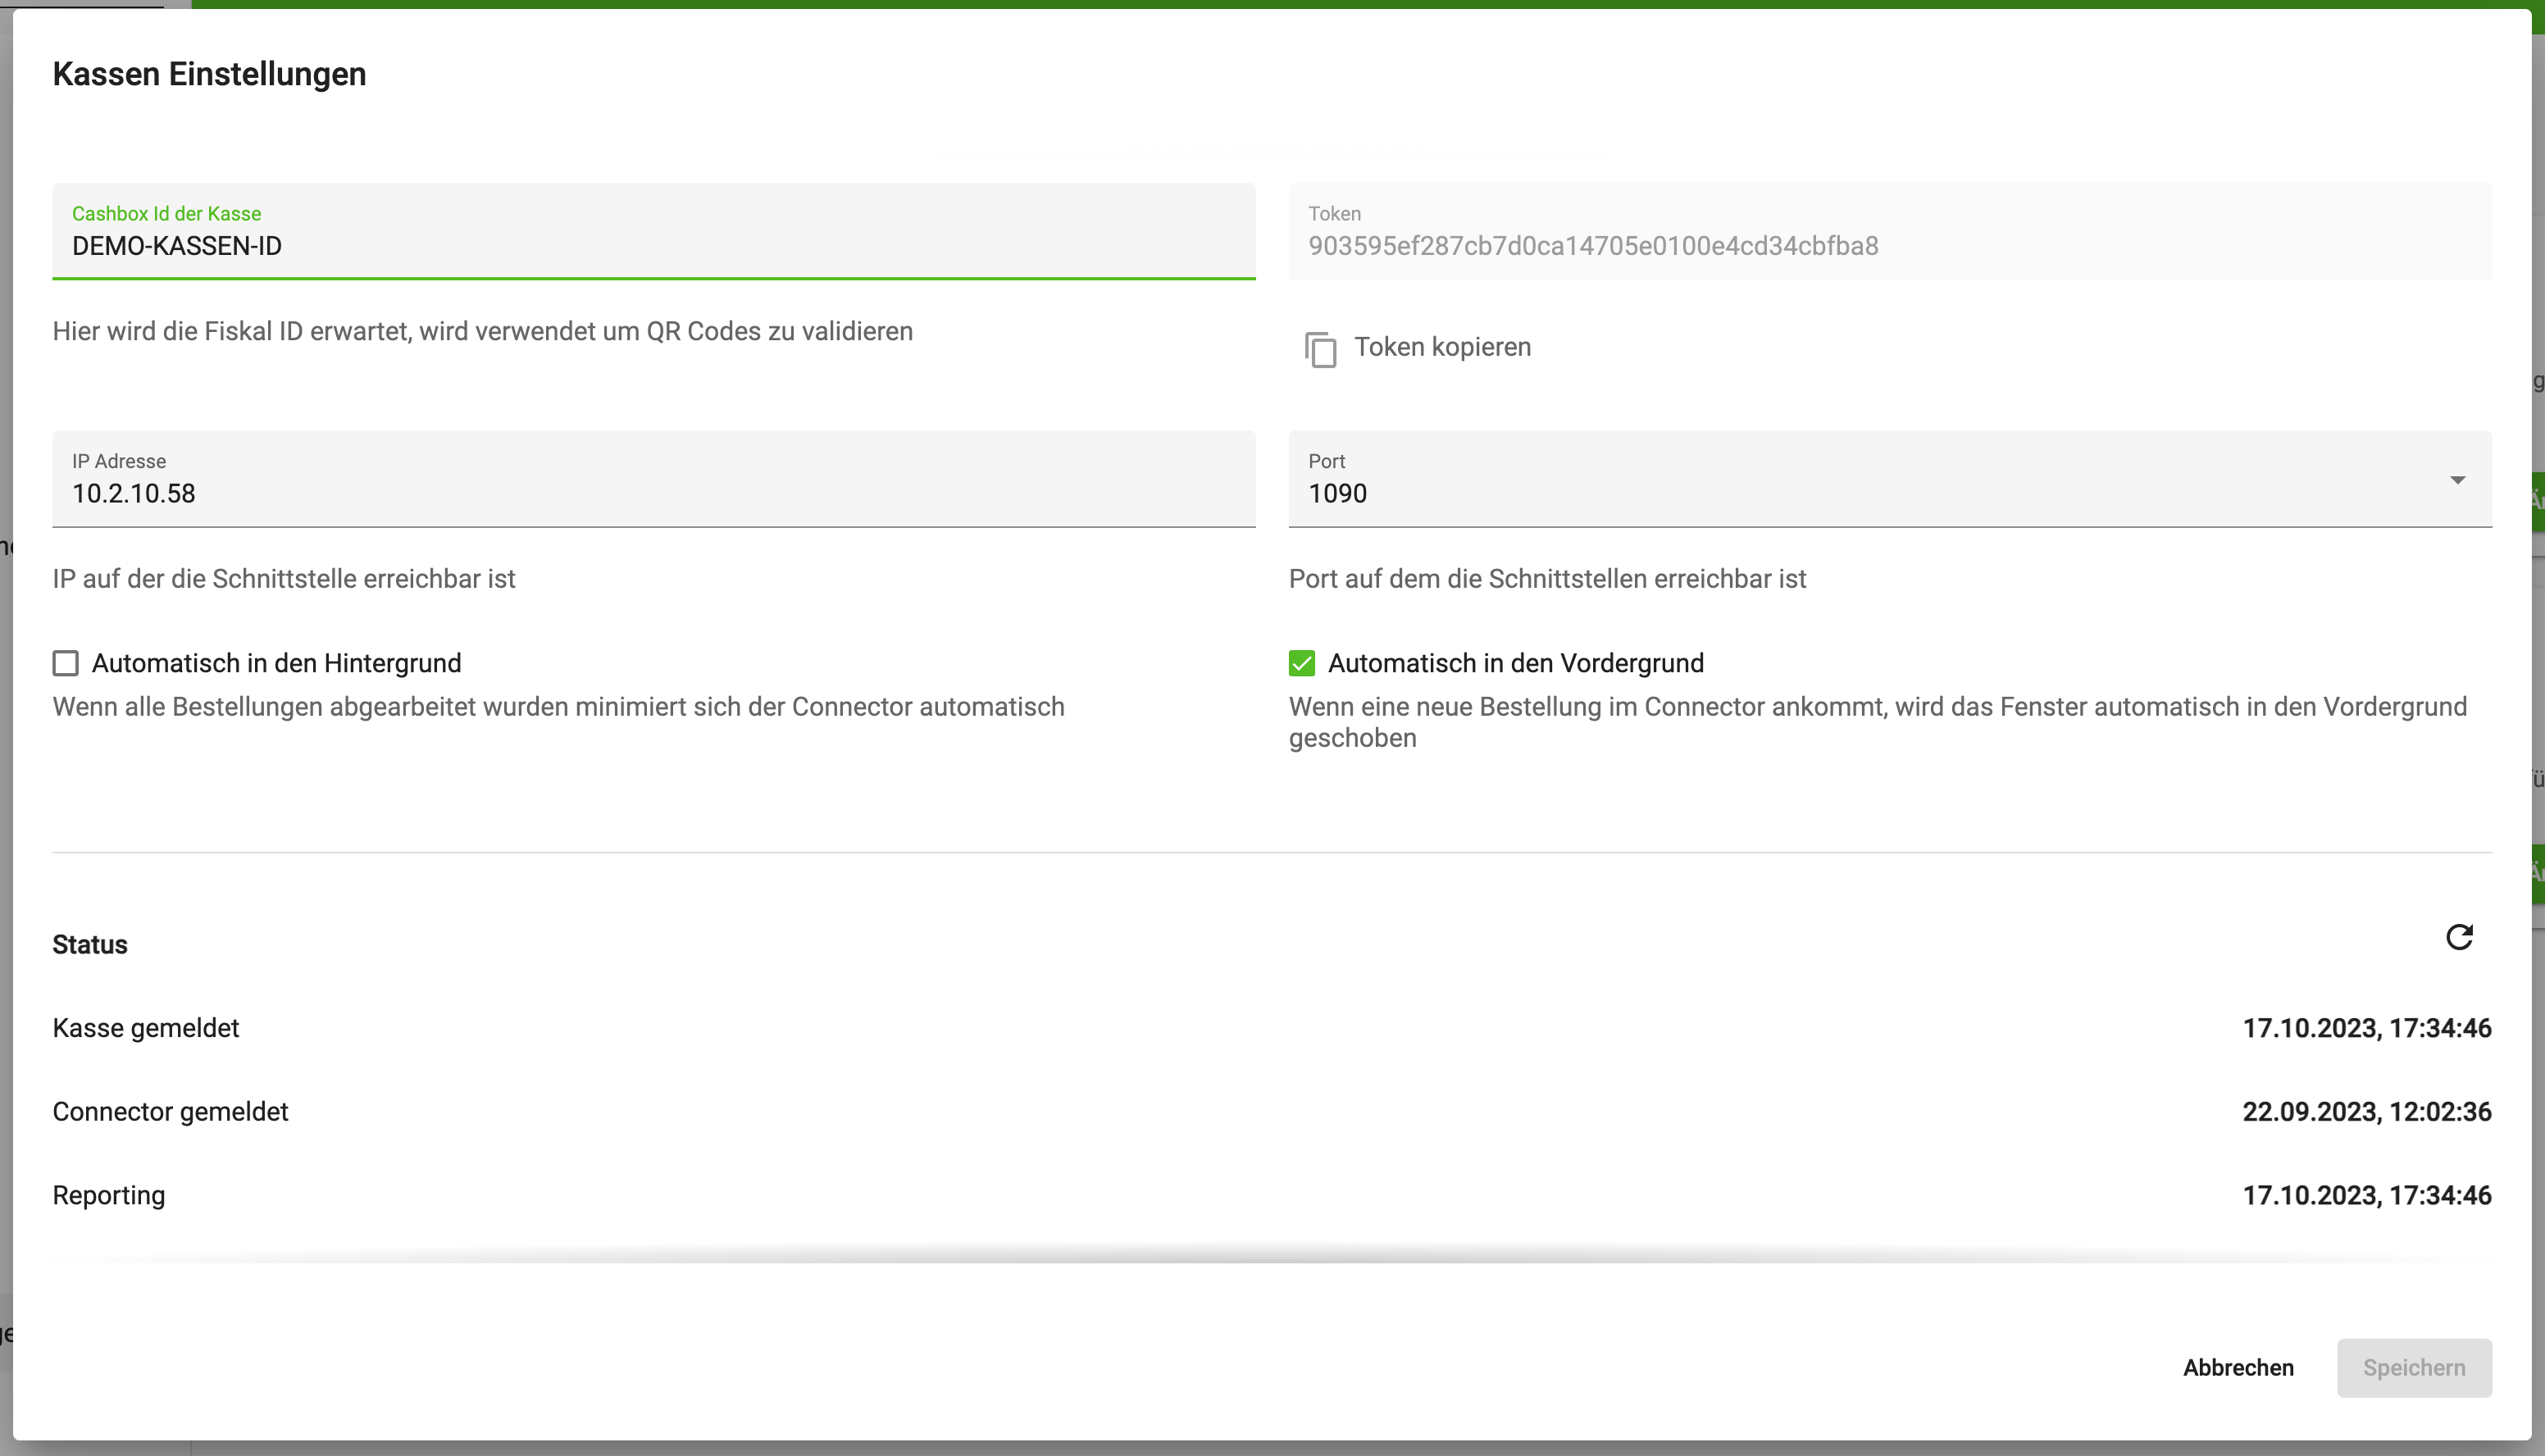Screen dimensions: 2545x1456
Task: Select the Kassen Einstellungen dialog title
Action: (x=209, y=73)
